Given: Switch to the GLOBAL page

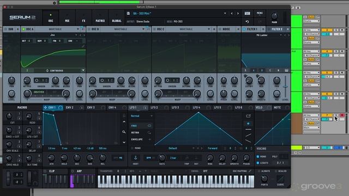Looking at the screenshot, I should [117, 18].
